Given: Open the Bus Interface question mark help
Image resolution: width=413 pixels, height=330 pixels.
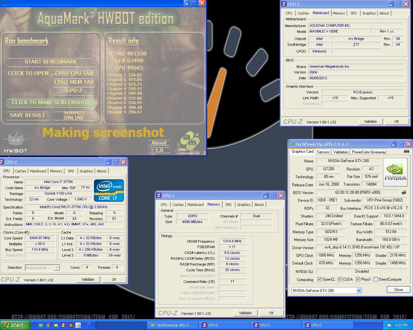Looking at the screenshot, I should click(406, 208).
